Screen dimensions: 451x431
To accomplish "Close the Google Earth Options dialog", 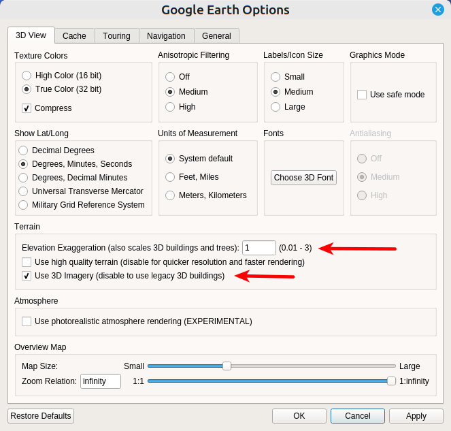I will (438, 10).
